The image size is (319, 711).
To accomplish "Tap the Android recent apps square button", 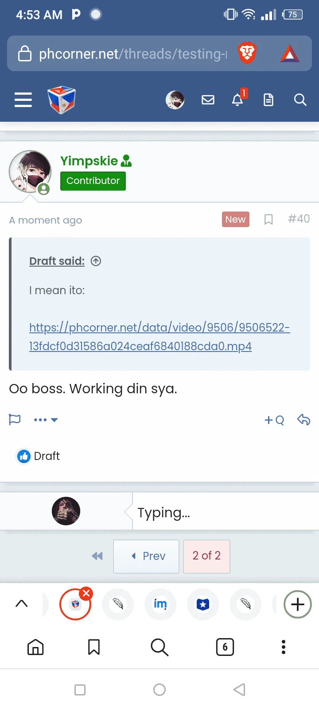I will click(x=80, y=690).
